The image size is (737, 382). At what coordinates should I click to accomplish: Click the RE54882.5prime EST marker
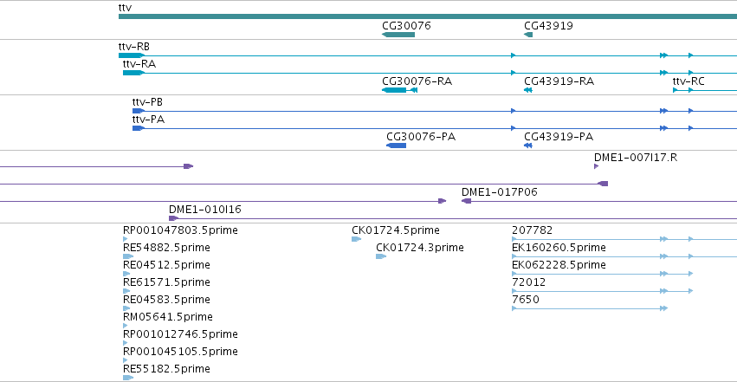[128, 256]
